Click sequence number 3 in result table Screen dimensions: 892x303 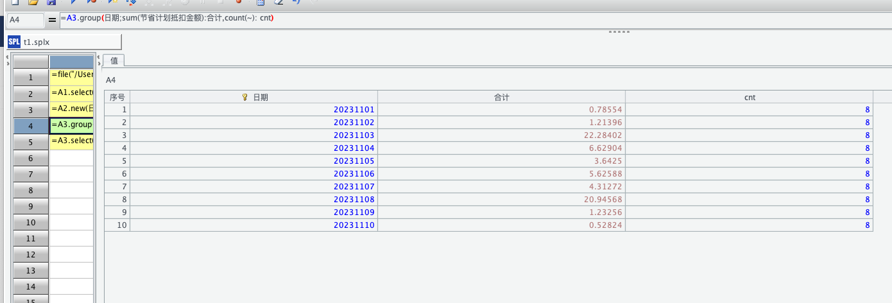tap(117, 135)
